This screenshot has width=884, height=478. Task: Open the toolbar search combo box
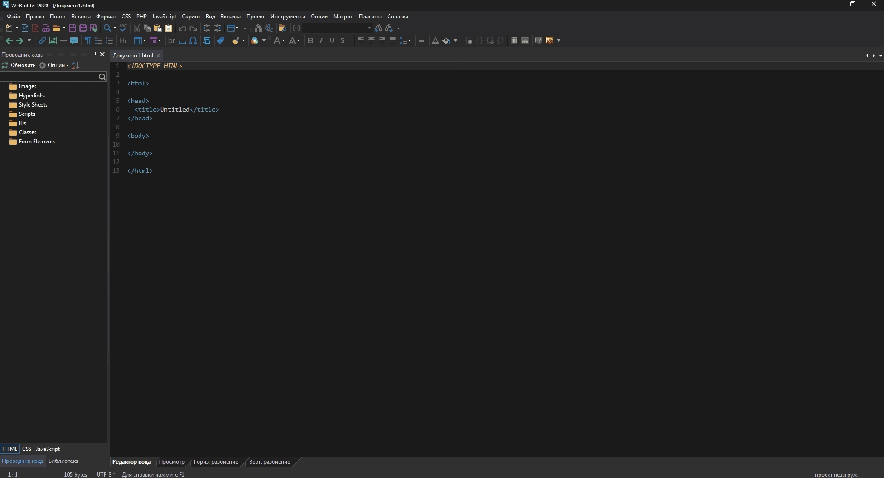(x=337, y=28)
